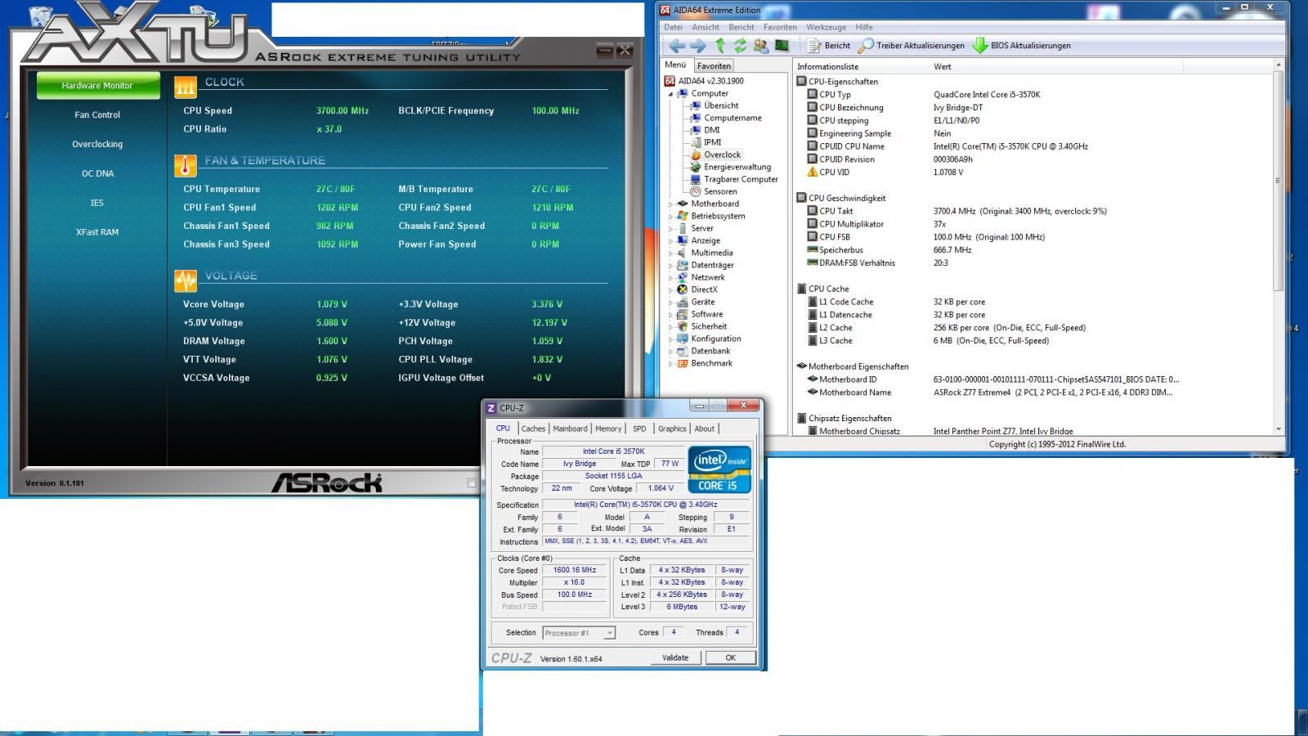
Task: Switch to Graphics tab in CPU-Z
Action: [x=672, y=429]
